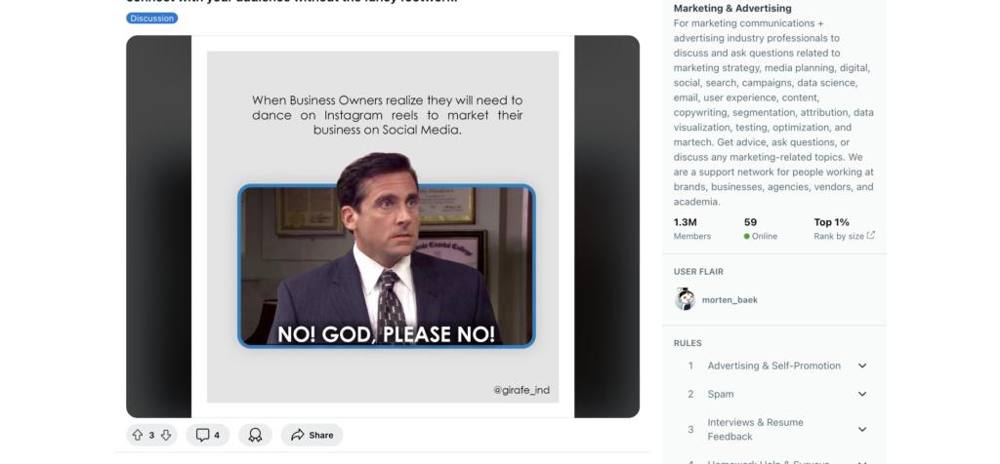The image size is (1000, 464).
Task: Upvote the post
Action: click(x=137, y=436)
